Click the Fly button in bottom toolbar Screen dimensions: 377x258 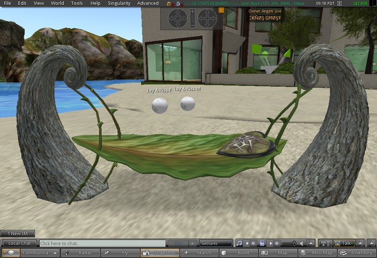point(120,253)
